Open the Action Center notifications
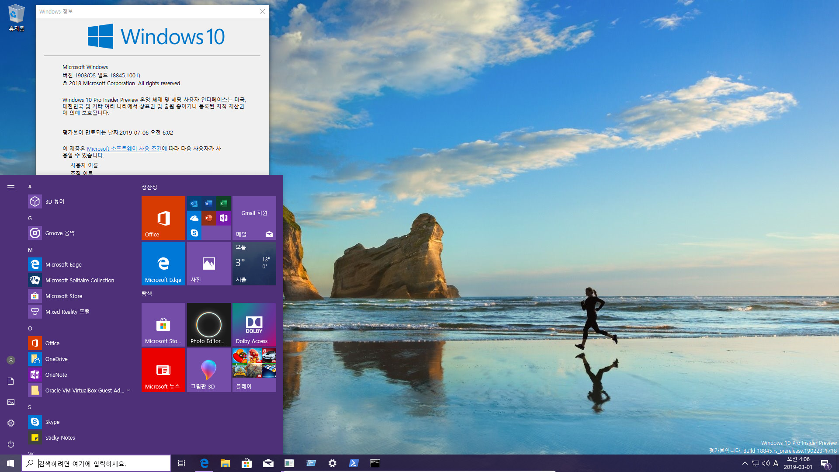Image resolution: width=839 pixels, height=472 pixels. pos(825,463)
